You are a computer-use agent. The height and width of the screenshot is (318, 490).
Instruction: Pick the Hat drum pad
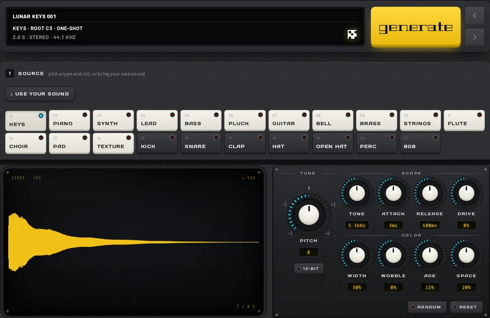click(x=289, y=143)
